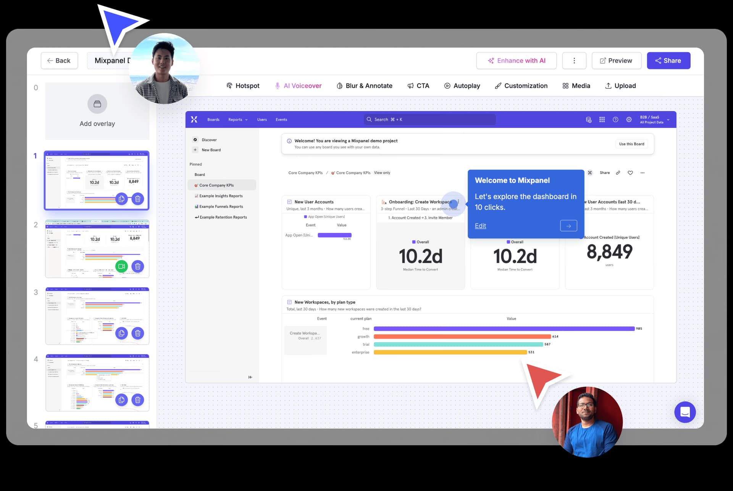Viewport: 733px width, 491px height.
Task: Select the CTA tool
Action: (x=418, y=86)
